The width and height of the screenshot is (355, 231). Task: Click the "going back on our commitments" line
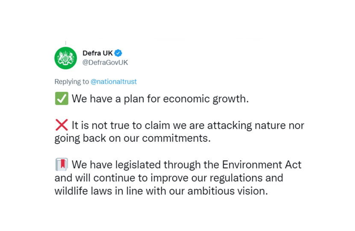tap(133, 139)
